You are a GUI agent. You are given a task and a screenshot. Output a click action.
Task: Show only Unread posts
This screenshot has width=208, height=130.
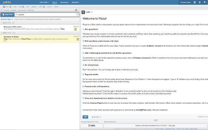tap(6, 10)
